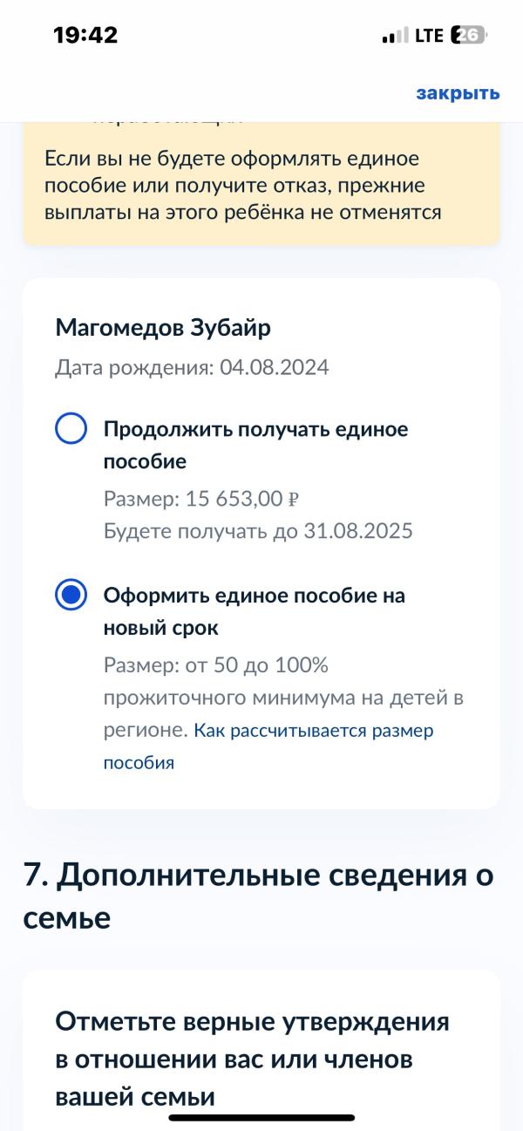This screenshot has height=1131, width=523.
Task: Tap the 'Дата рождения: 04.08.2024' text
Action: 192,368
